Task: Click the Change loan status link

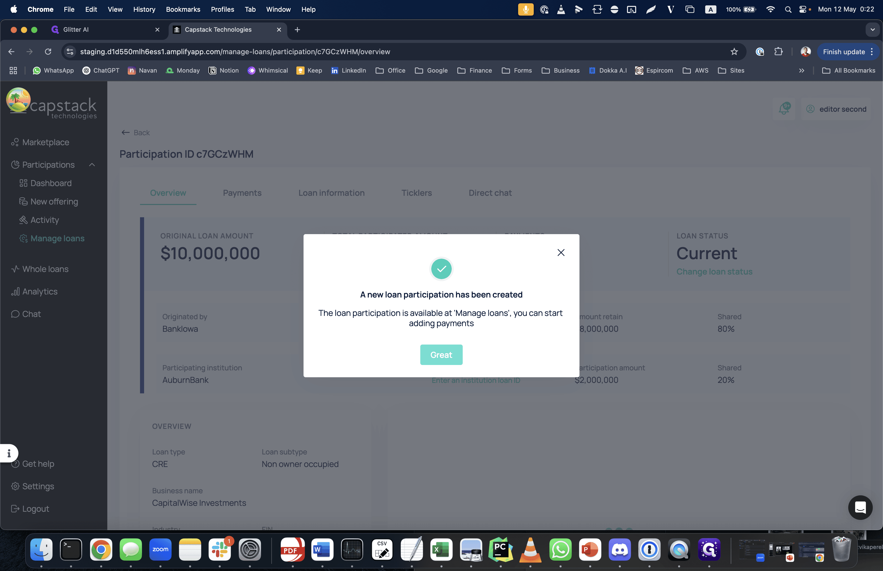Action: (714, 272)
